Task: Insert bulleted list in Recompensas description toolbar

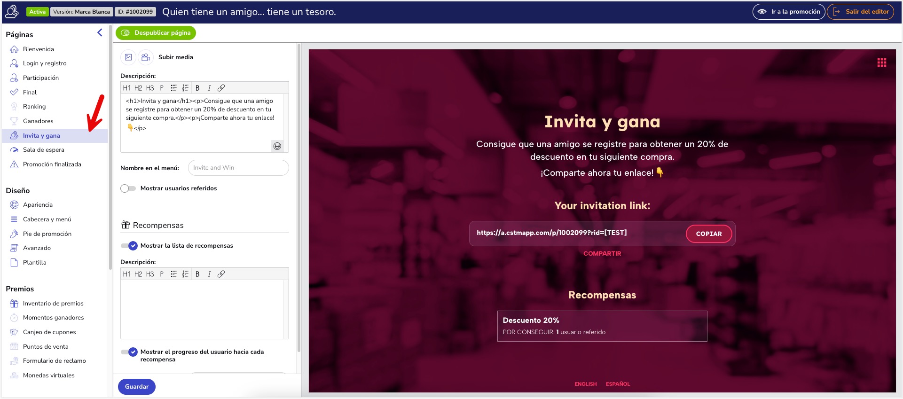Action: click(173, 274)
